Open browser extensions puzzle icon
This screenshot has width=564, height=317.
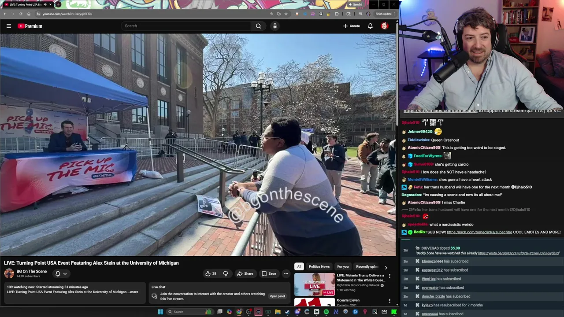pyautogui.click(x=337, y=14)
